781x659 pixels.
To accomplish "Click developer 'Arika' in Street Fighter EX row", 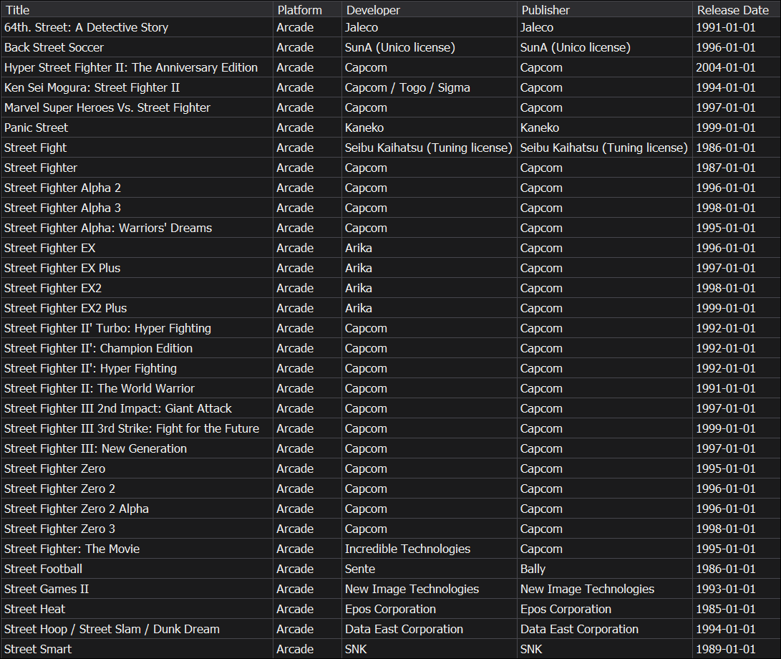I will point(358,249).
